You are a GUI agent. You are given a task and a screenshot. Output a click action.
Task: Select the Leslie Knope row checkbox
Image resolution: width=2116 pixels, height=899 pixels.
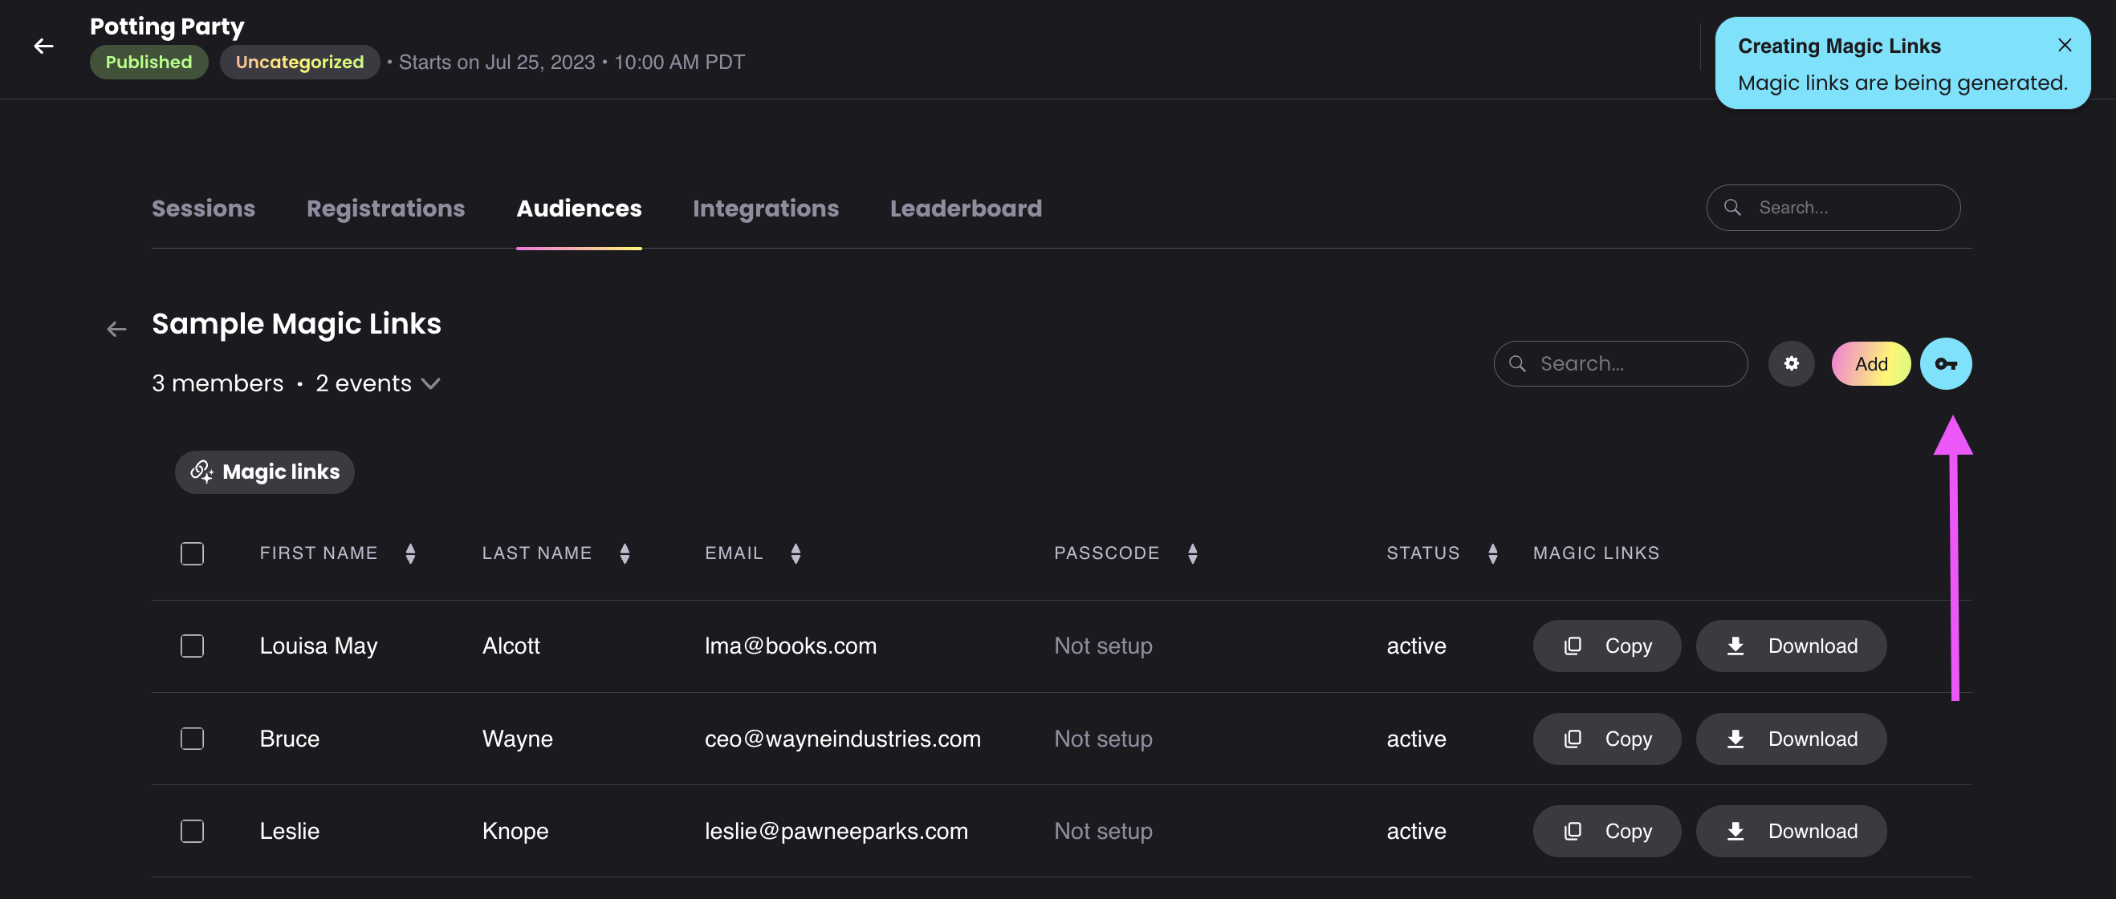click(192, 831)
